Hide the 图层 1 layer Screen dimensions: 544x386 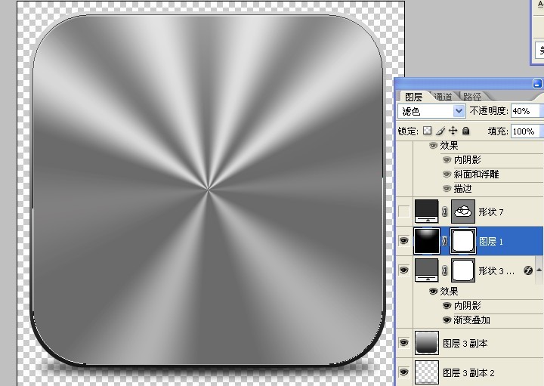(403, 241)
